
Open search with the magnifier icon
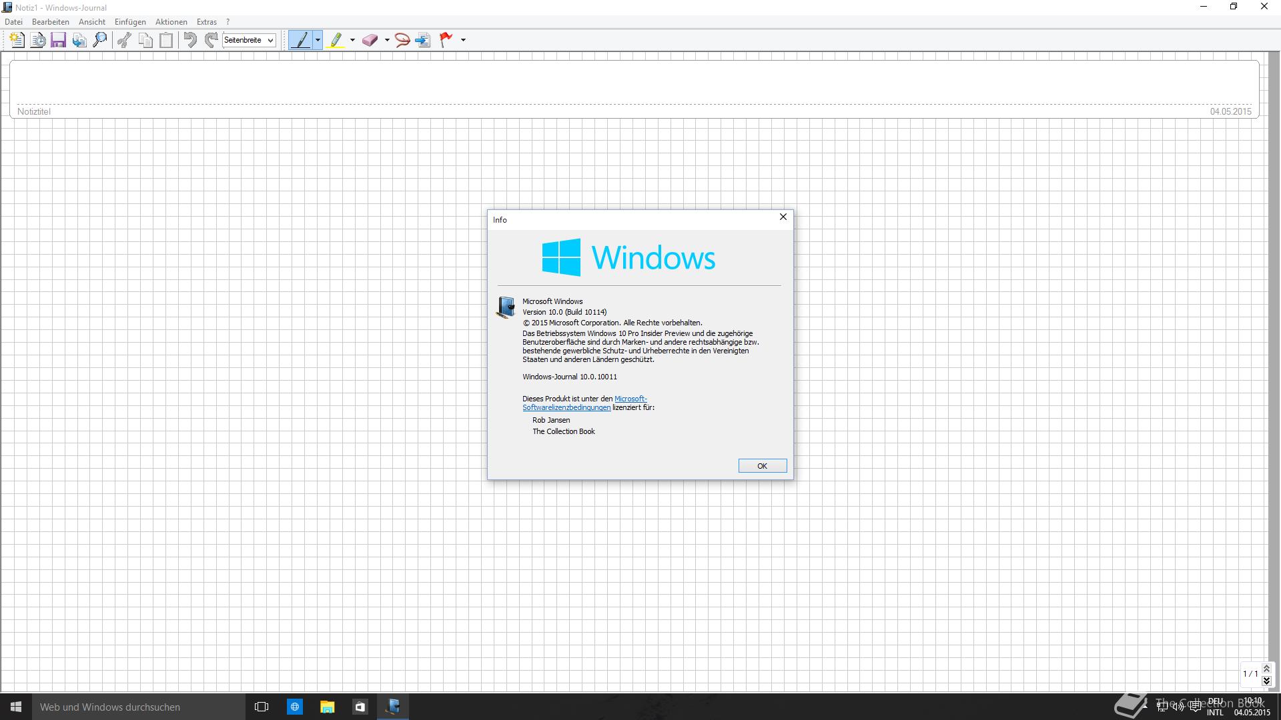pyautogui.click(x=99, y=40)
